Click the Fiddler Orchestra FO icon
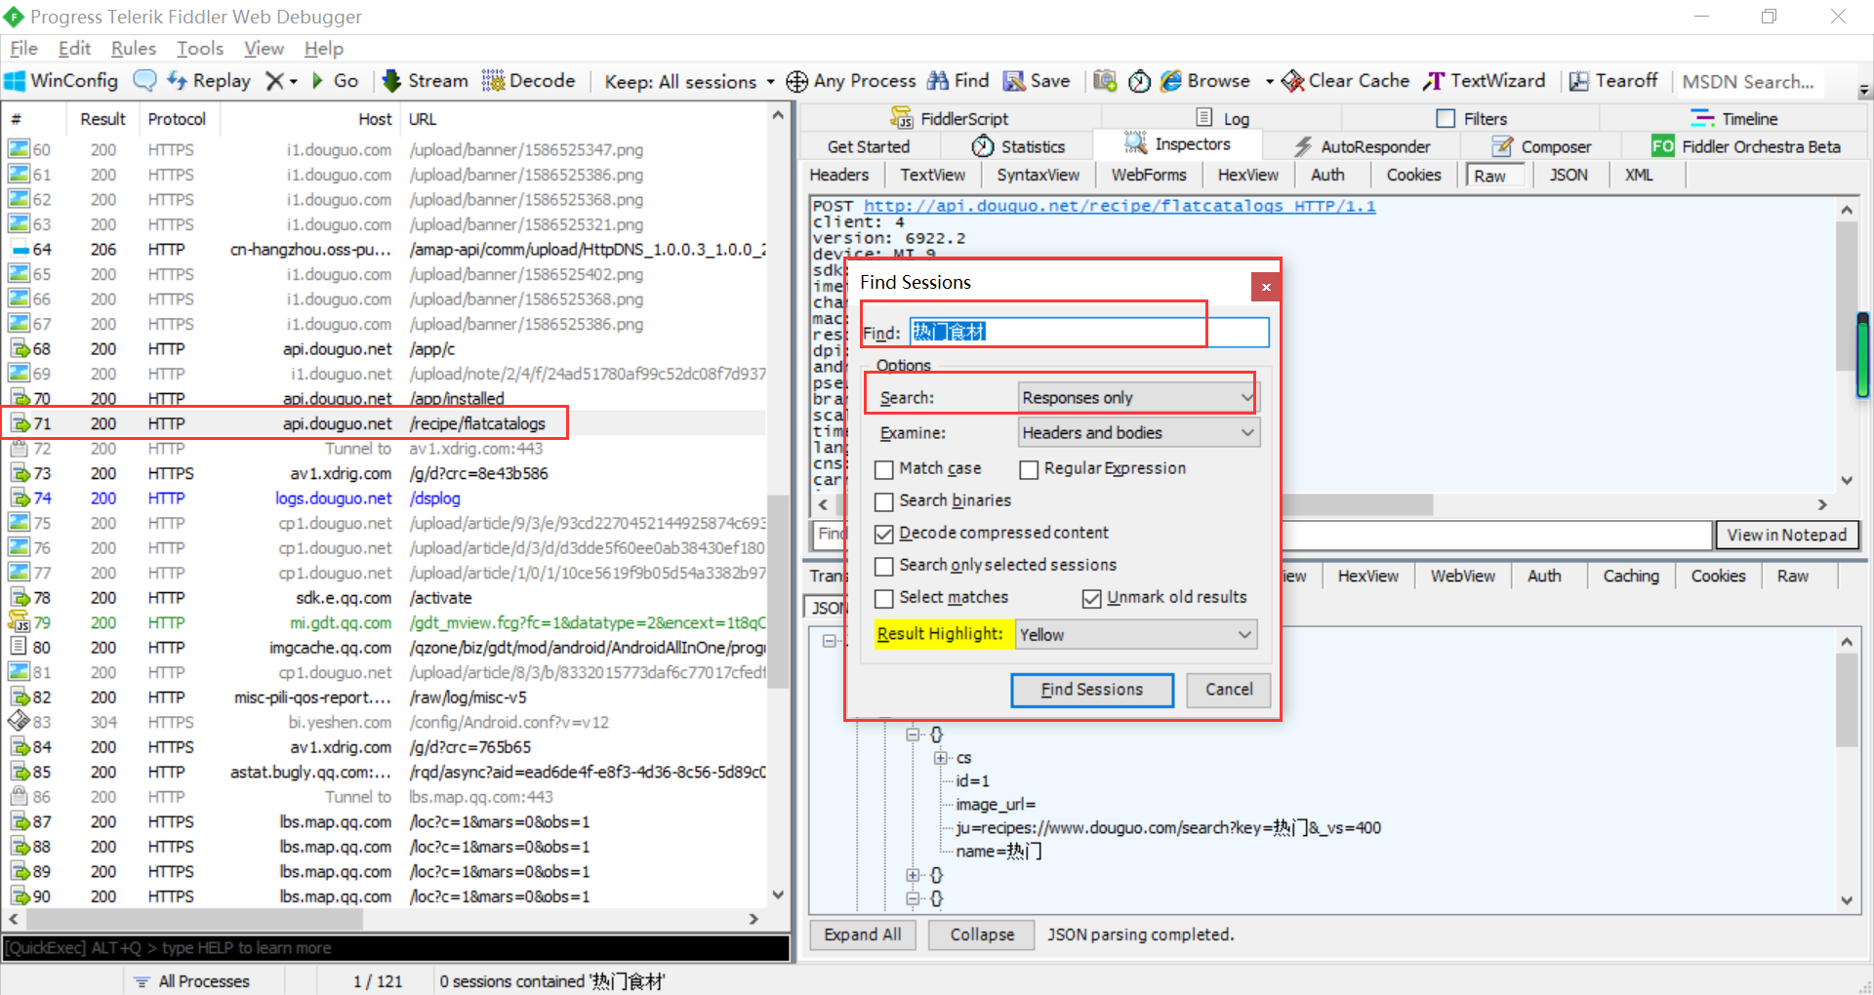 click(1663, 146)
